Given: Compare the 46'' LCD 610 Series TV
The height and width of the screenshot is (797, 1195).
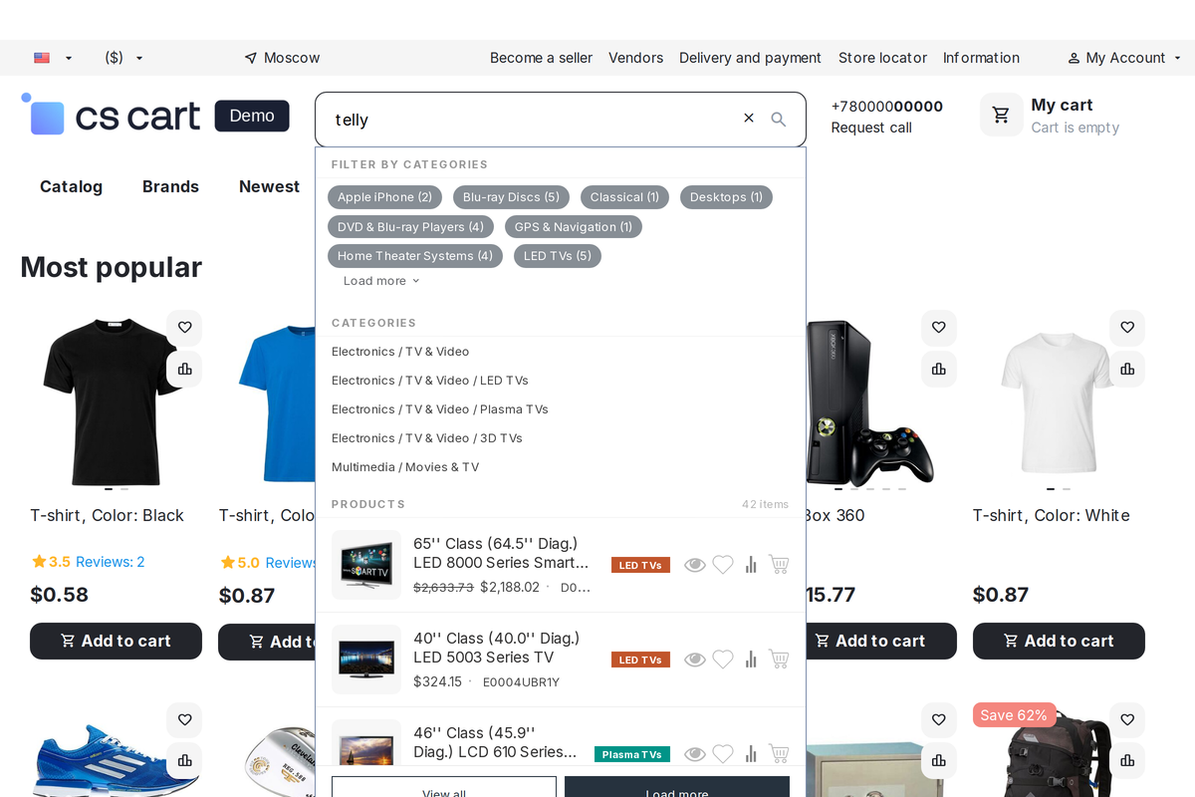Looking at the screenshot, I should point(751,754).
